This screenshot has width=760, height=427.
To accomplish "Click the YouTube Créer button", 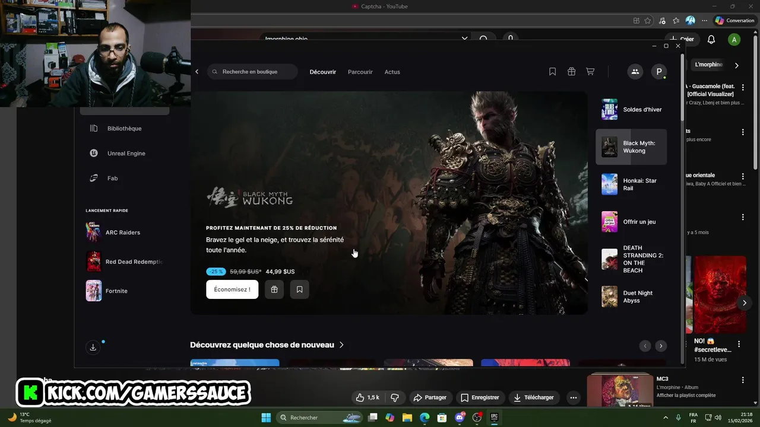I will pyautogui.click(x=682, y=39).
